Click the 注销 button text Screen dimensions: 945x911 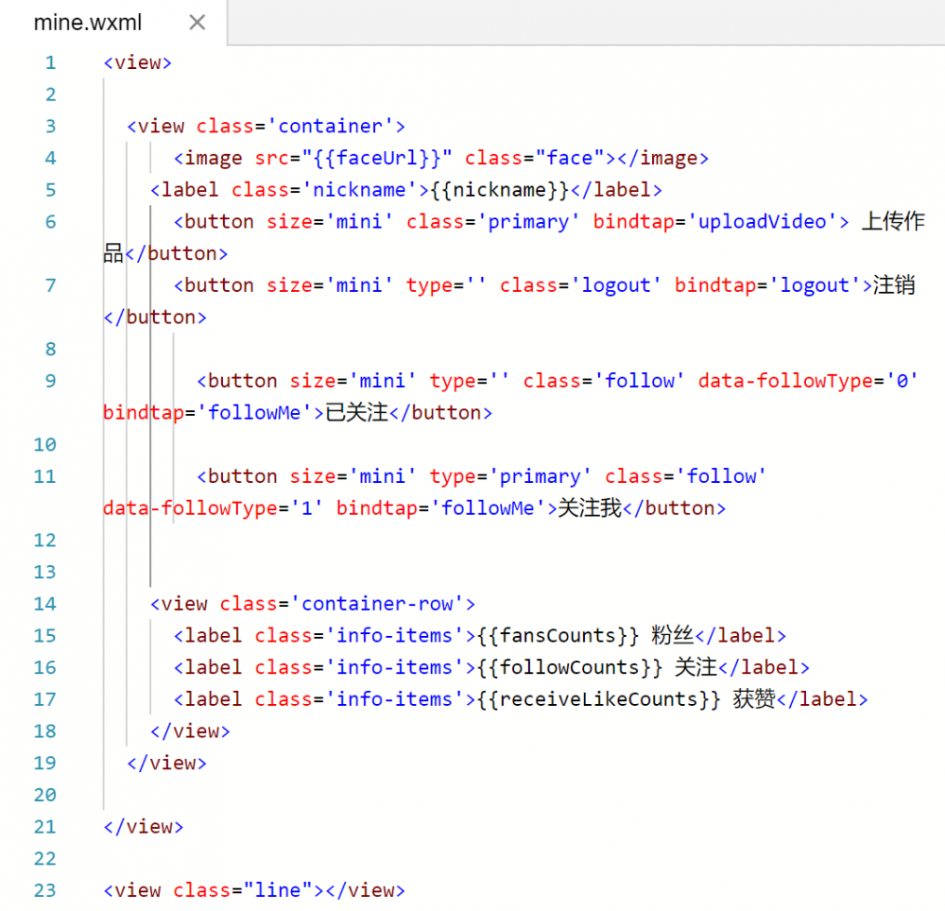pos(894,285)
